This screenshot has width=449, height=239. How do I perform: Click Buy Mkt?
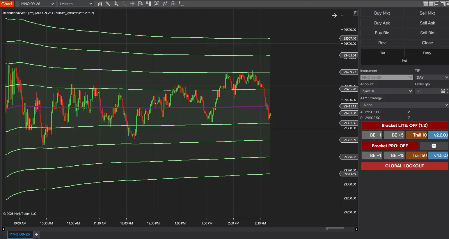point(382,13)
